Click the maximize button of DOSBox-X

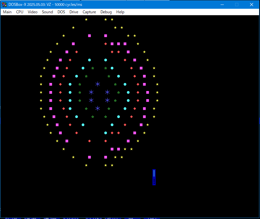pos(237,5)
